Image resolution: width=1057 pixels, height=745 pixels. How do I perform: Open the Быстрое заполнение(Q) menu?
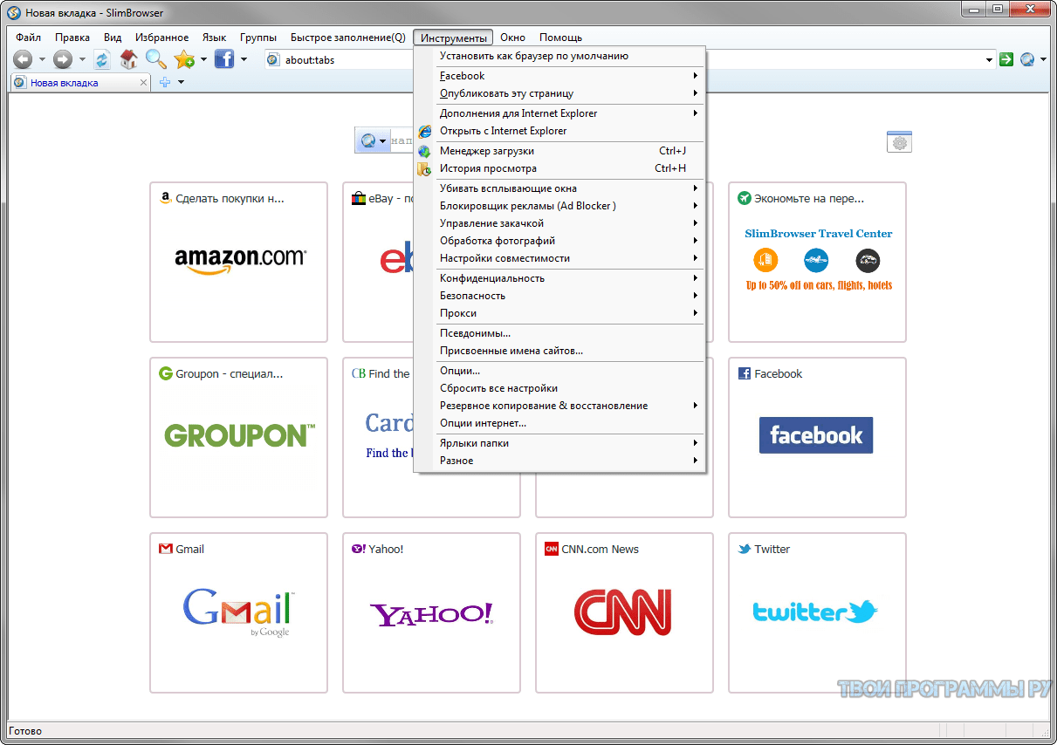coord(347,38)
